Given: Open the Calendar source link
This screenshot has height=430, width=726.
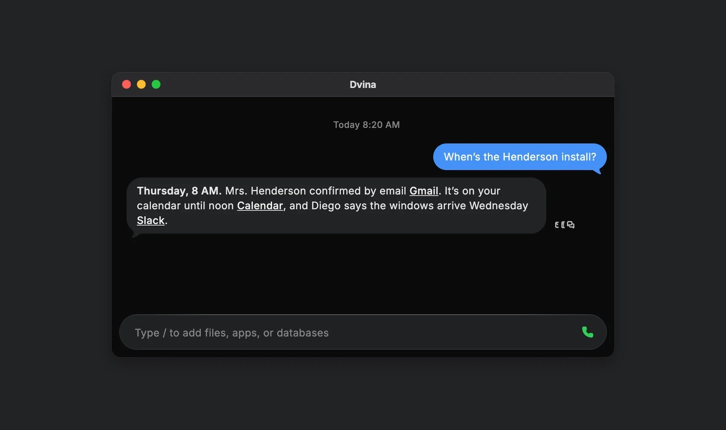Looking at the screenshot, I should pyautogui.click(x=260, y=206).
